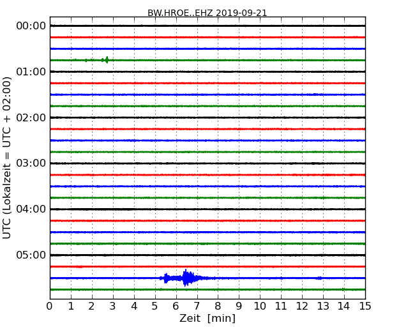Click the x-axis tick label 5

coord(155,306)
